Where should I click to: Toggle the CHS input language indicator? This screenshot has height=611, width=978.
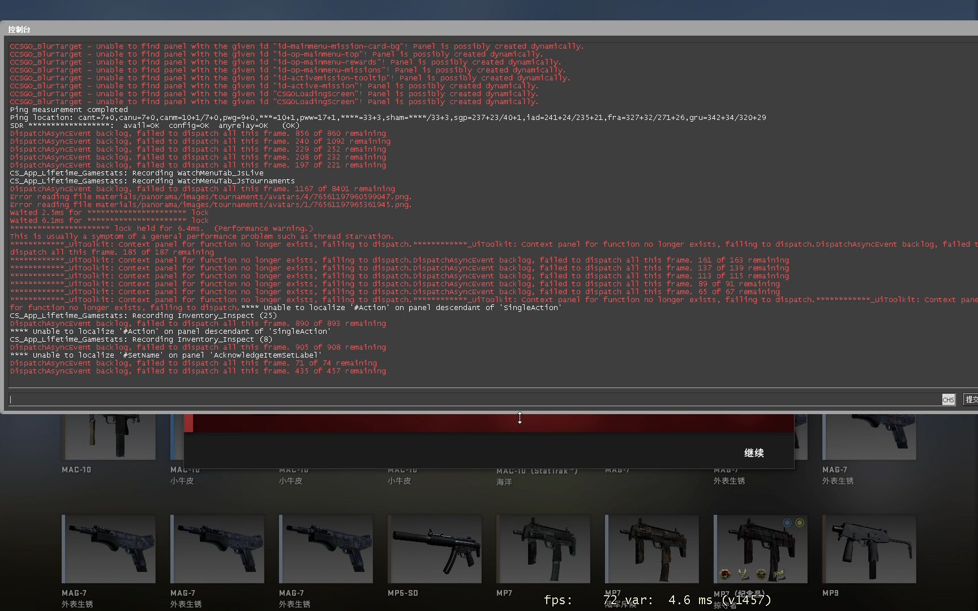point(948,399)
